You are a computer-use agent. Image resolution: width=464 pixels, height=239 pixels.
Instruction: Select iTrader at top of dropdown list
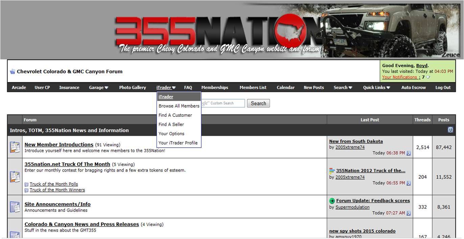179,96
